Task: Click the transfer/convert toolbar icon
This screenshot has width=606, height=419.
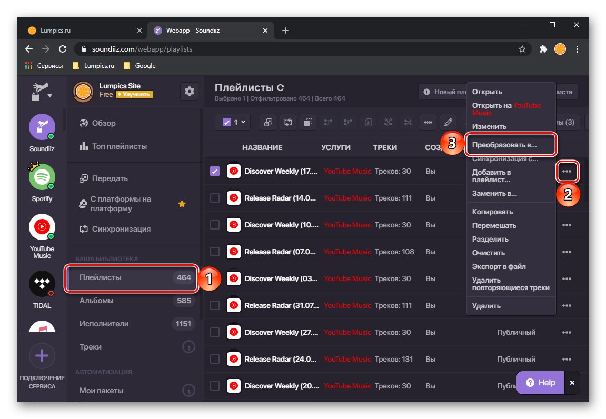Action: pyautogui.click(x=268, y=123)
